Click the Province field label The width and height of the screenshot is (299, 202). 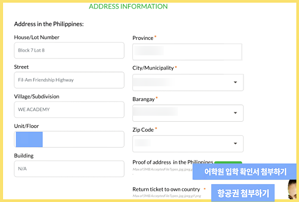tap(143, 38)
